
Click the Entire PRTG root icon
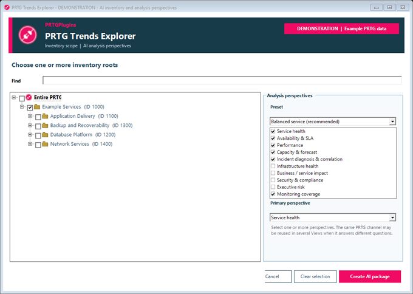[29, 97]
